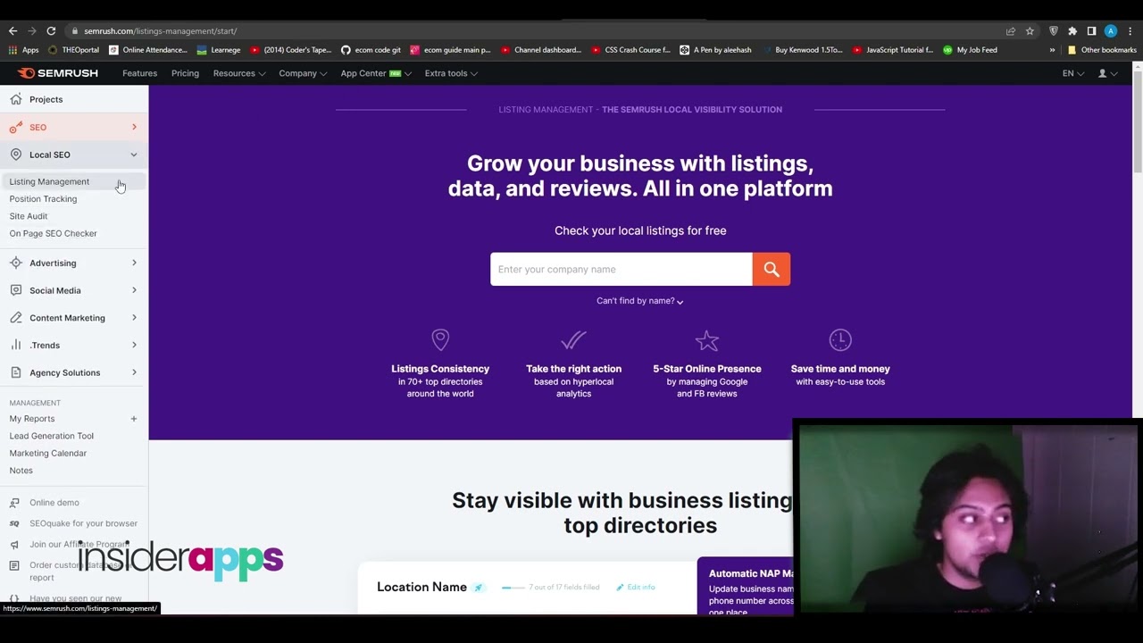Screen dimensions: 1143x643
Task: Click the .Trends bar chart icon
Action: pos(16,345)
